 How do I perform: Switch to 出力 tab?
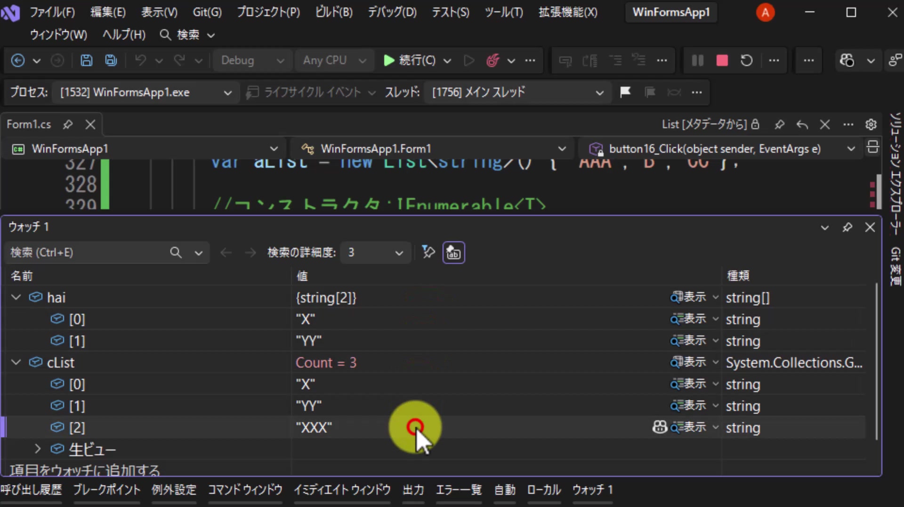click(x=413, y=490)
